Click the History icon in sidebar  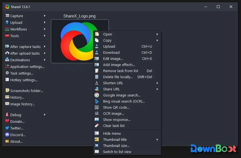[7, 97]
